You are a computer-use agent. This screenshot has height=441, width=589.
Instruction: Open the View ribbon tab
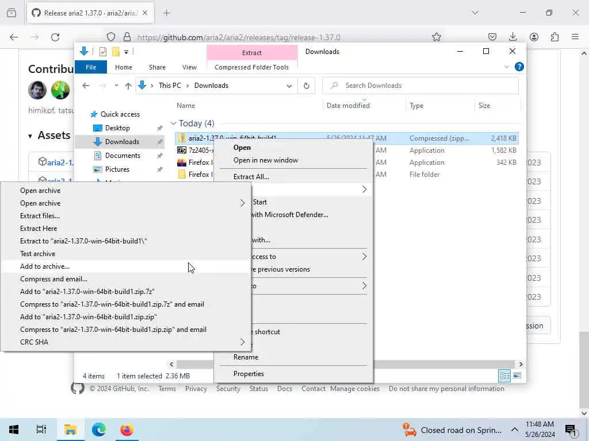pyautogui.click(x=189, y=67)
